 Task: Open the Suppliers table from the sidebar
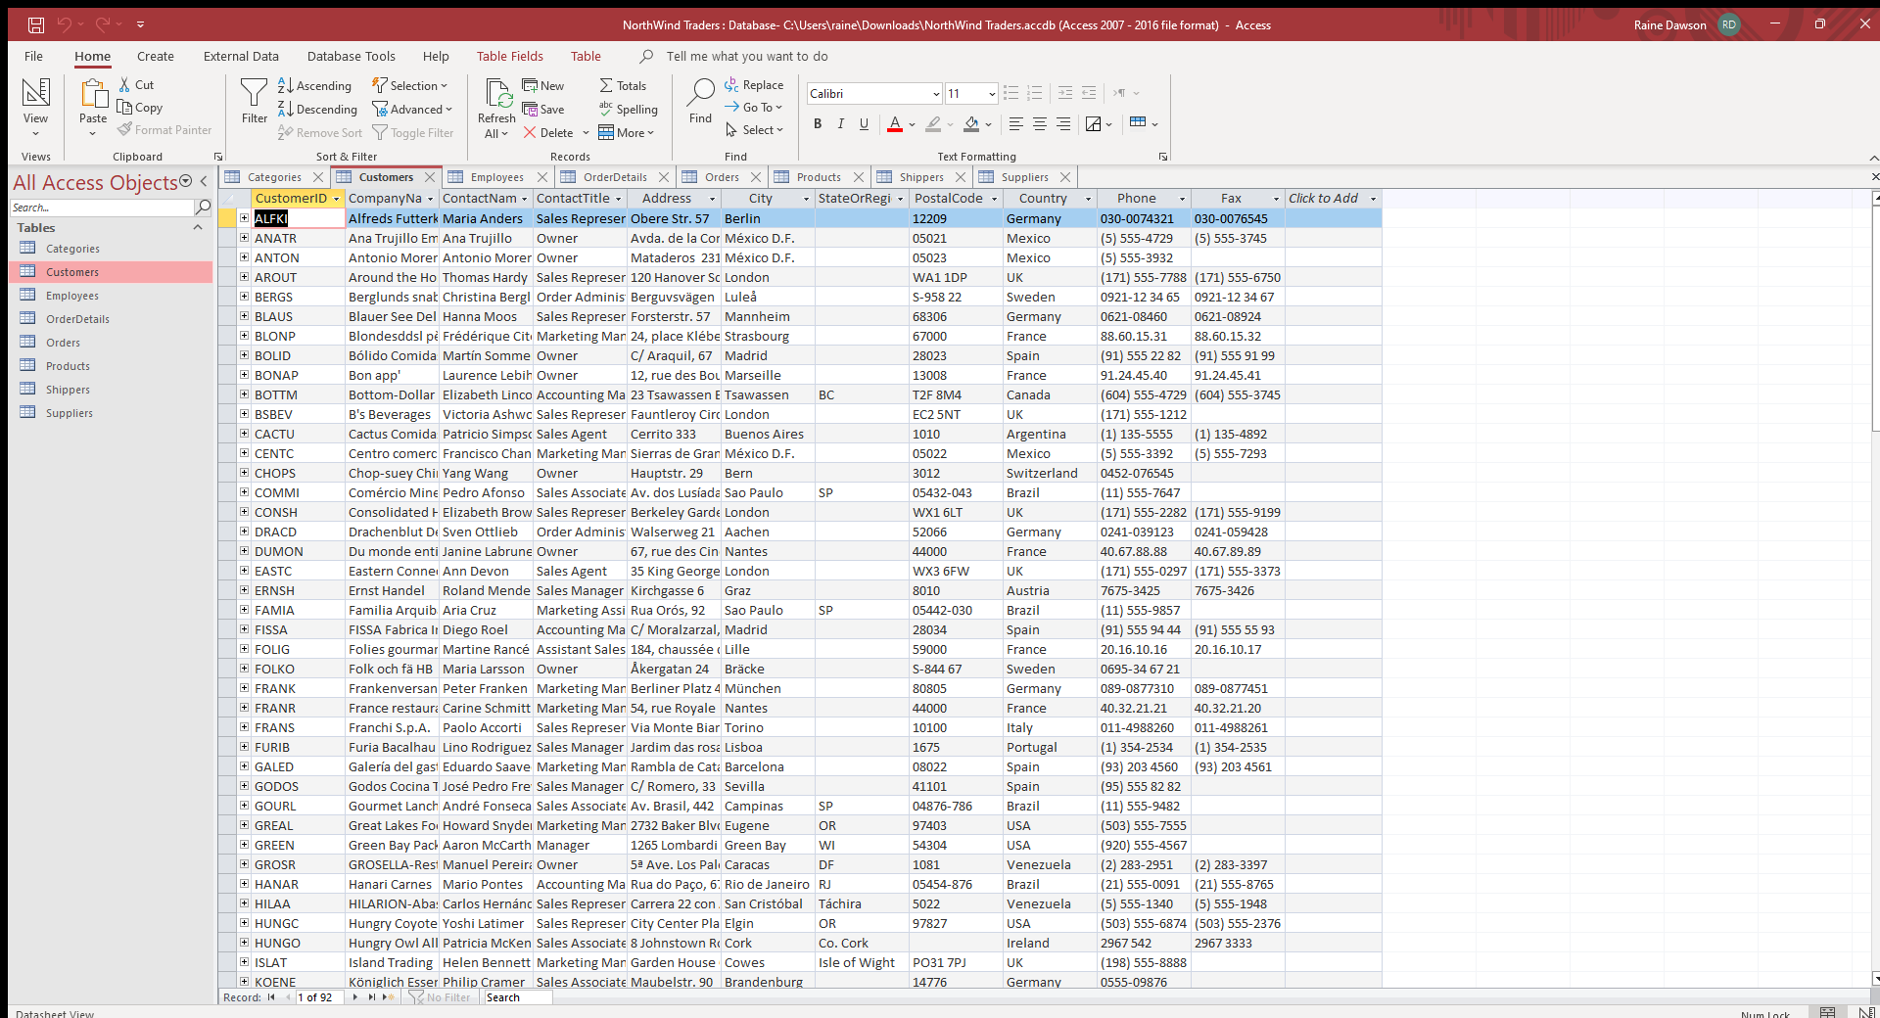pos(71,412)
